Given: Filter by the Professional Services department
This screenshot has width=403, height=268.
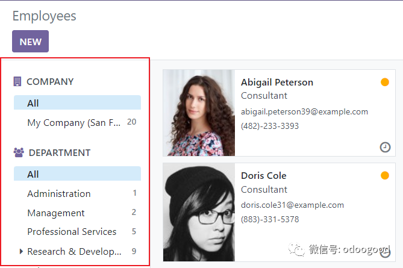Looking at the screenshot, I should pos(72,231).
